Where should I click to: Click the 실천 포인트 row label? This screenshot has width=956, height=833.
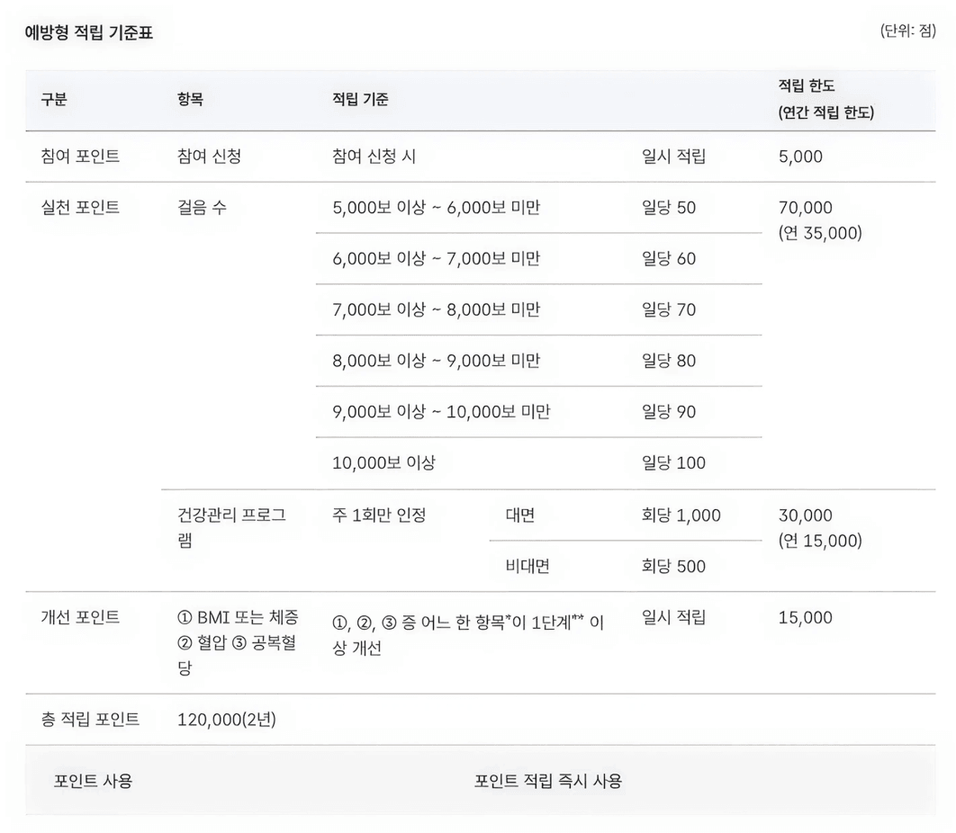[x=80, y=208]
